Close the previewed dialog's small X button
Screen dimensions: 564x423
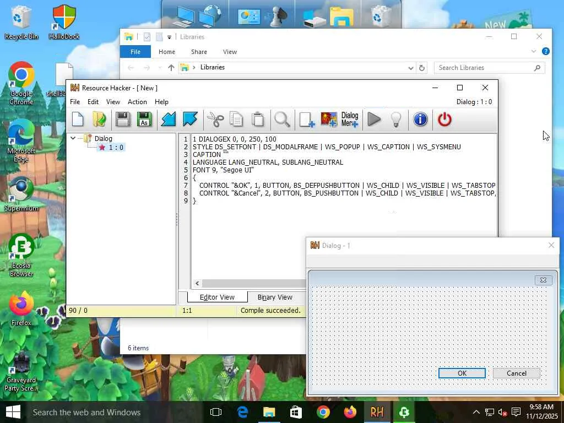coord(543,280)
